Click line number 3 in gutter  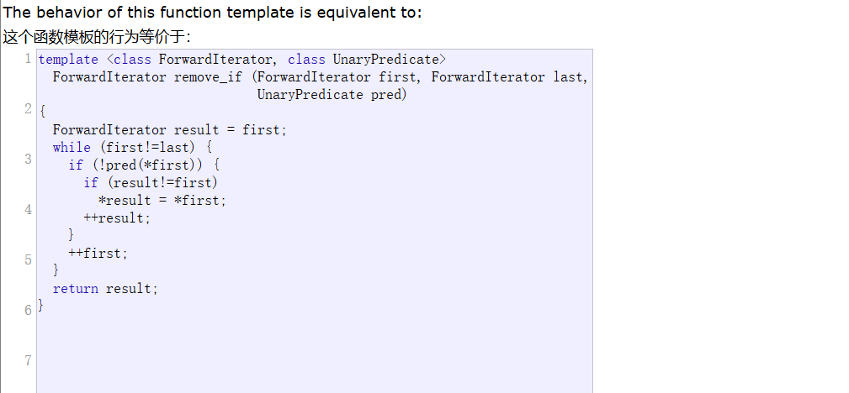point(28,159)
